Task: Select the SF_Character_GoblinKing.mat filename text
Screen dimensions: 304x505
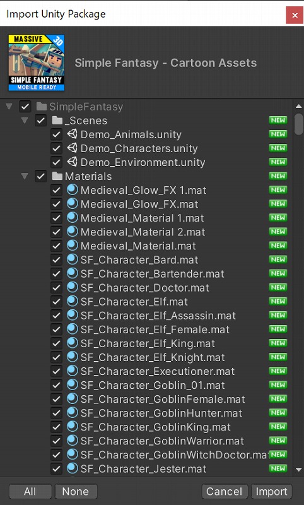Action: pyautogui.click(x=155, y=427)
